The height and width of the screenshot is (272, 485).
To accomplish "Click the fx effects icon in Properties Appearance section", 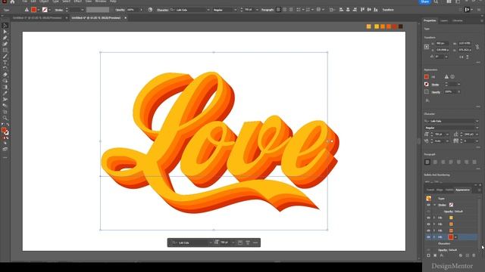I will pyautogui.click(x=427, y=100).
